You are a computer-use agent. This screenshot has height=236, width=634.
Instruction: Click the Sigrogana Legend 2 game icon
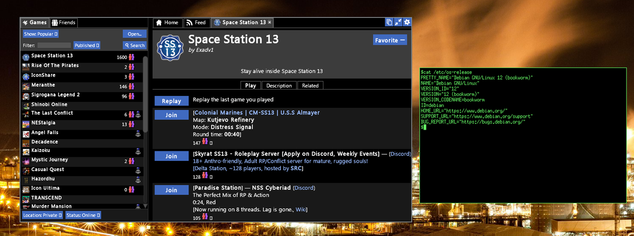(26, 95)
